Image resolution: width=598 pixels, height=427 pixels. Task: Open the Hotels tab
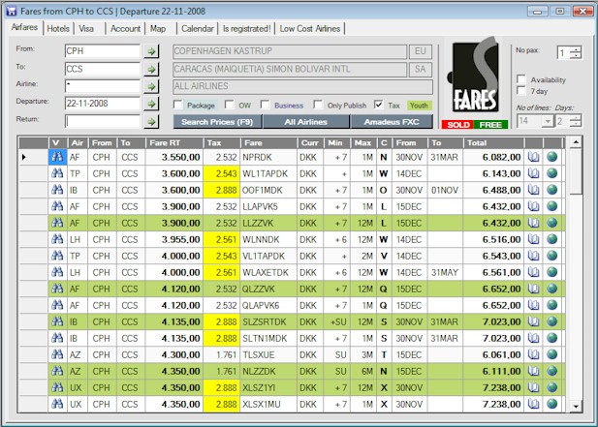tap(58, 29)
